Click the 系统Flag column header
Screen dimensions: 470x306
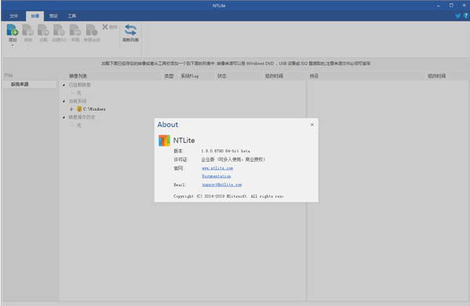coord(189,76)
